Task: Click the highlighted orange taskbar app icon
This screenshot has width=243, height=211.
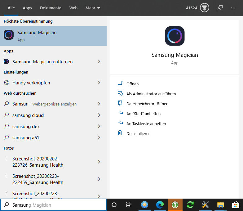Action: coord(175,205)
